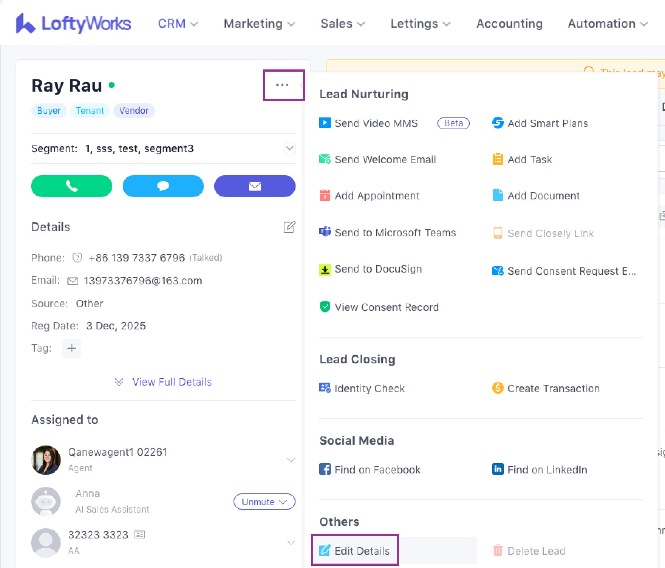This screenshot has width=665, height=568.
Task: Expand the Qanewagent1 02261 agent chevron
Action: tap(291, 460)
